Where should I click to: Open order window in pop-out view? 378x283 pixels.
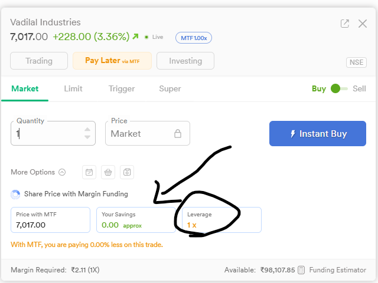tap(345, 24)
